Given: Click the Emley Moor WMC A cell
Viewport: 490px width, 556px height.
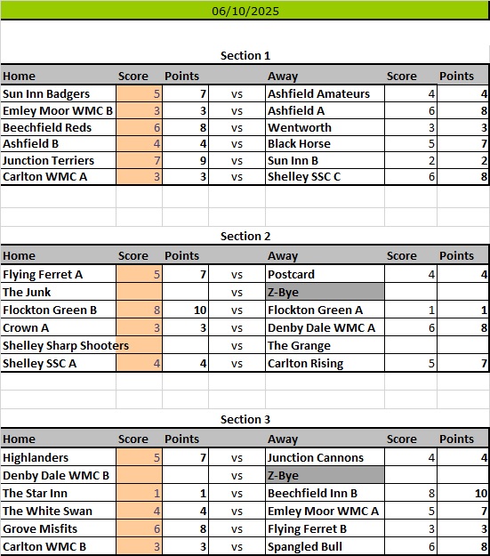Looking at the screenshot, I should [x=325, y=511].
